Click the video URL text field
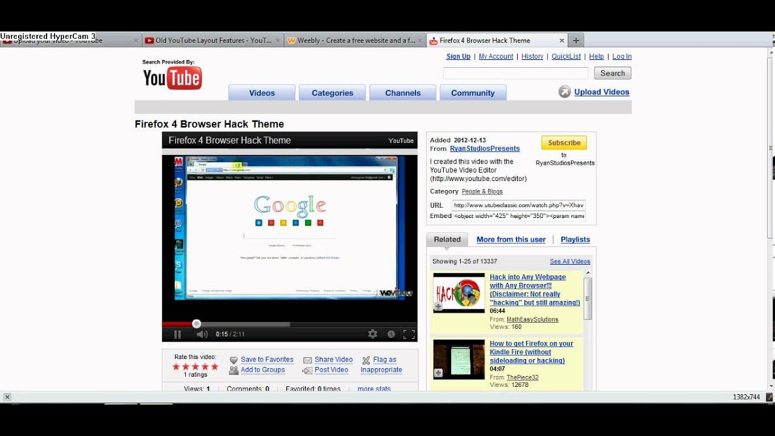The width and height of the screenshot is (775, 436). (x=519, y=205)
